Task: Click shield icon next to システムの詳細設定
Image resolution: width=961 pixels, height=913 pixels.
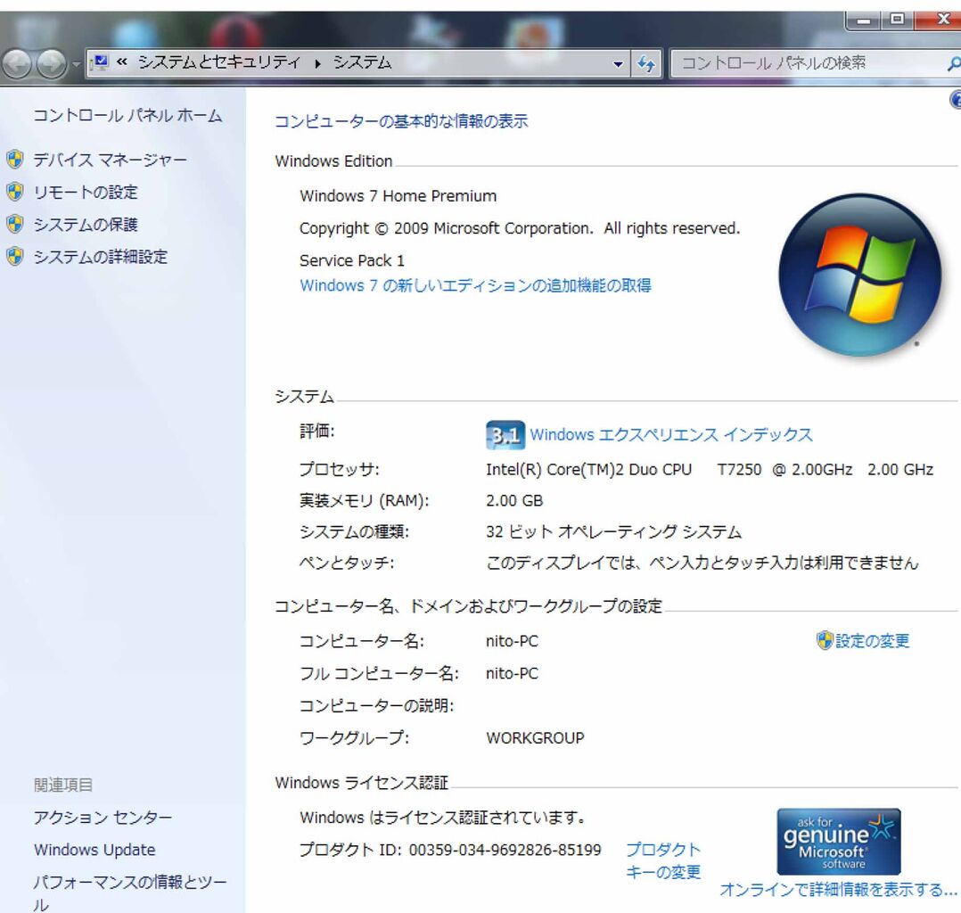Action: point(15,256)
